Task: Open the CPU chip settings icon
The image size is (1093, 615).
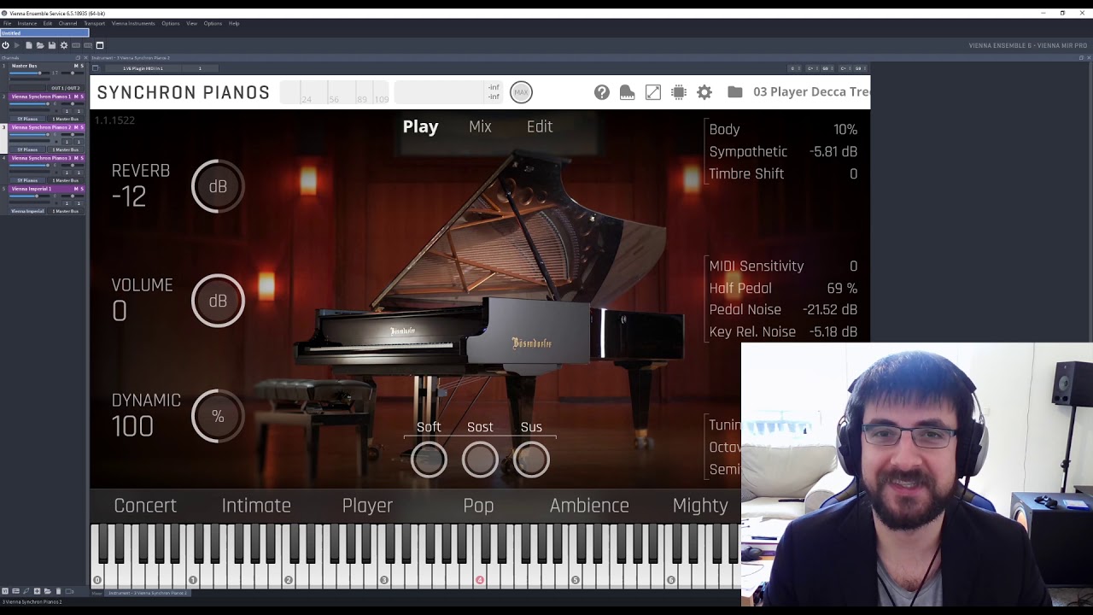Action: pos(679,92)
